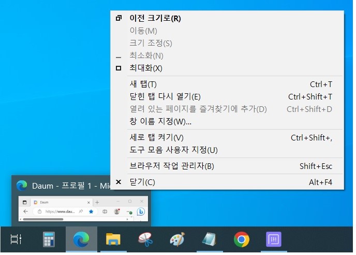
Task: Open a new tab via 새 탭(T)
Action: 227,84
